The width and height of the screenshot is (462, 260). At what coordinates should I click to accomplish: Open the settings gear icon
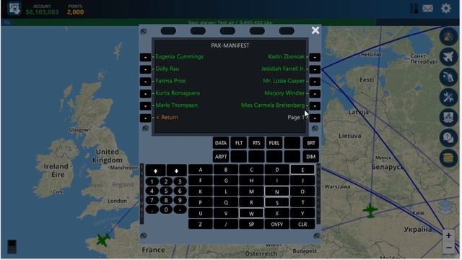tap(446, 8)
